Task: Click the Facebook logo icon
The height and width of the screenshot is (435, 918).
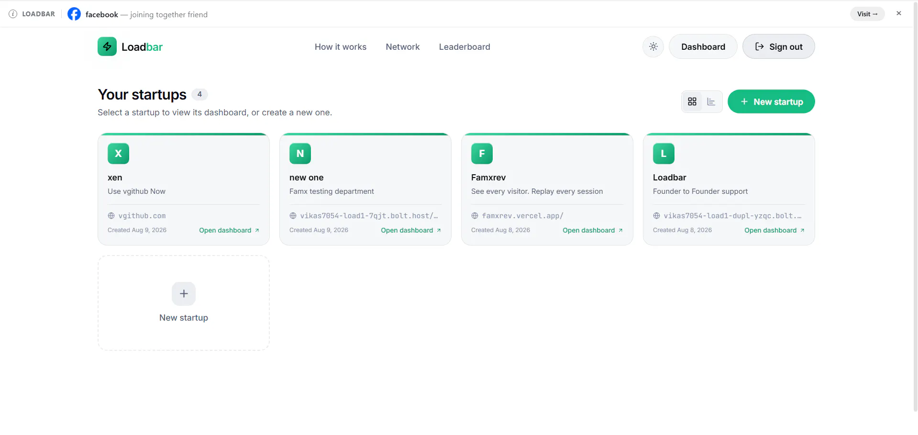Action: coord(74,14)
